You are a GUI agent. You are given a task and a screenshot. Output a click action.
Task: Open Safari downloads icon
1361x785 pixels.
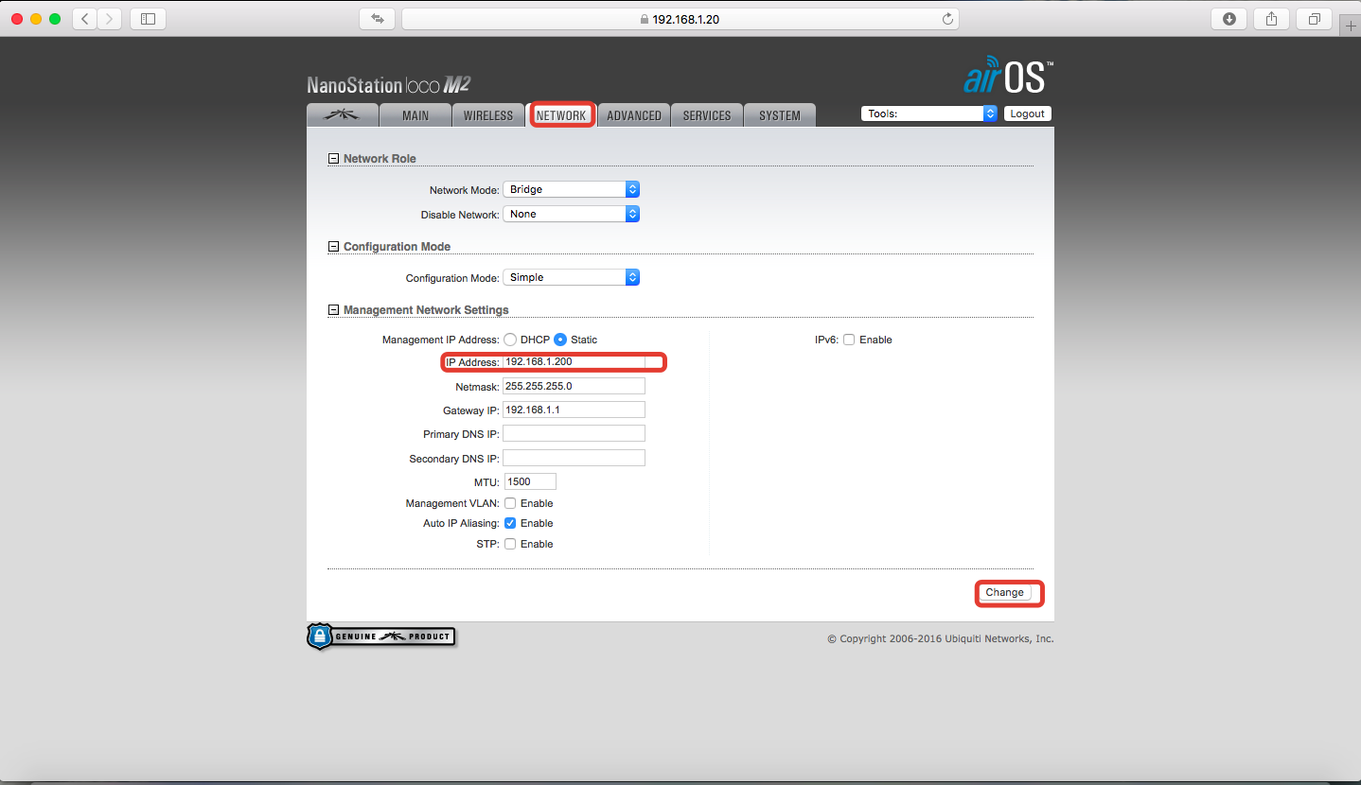pos(1228,19)
